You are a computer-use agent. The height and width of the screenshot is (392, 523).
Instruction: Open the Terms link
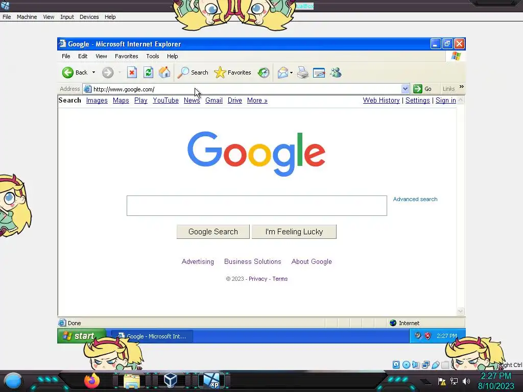click(280, 279)
